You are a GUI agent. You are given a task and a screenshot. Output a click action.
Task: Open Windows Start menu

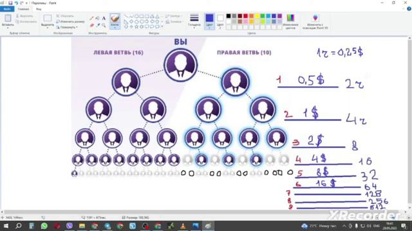[6, 226]
